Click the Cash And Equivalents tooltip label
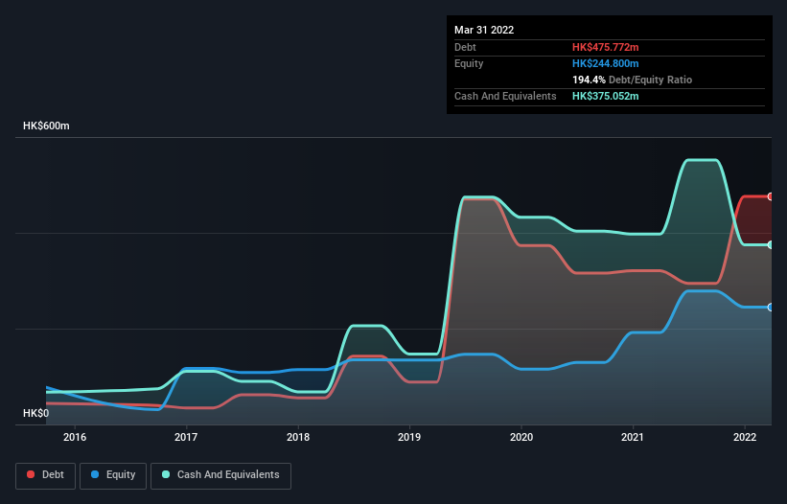This screenshot has width=787, height=504. (x=505, y=96)
